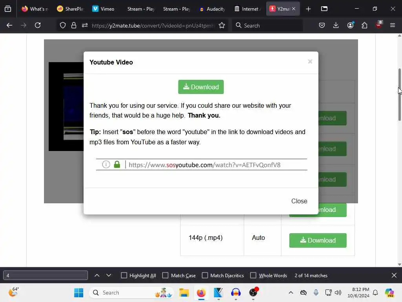Switch to SharePlay tab
402x302 pixels.
click(70, 9)
